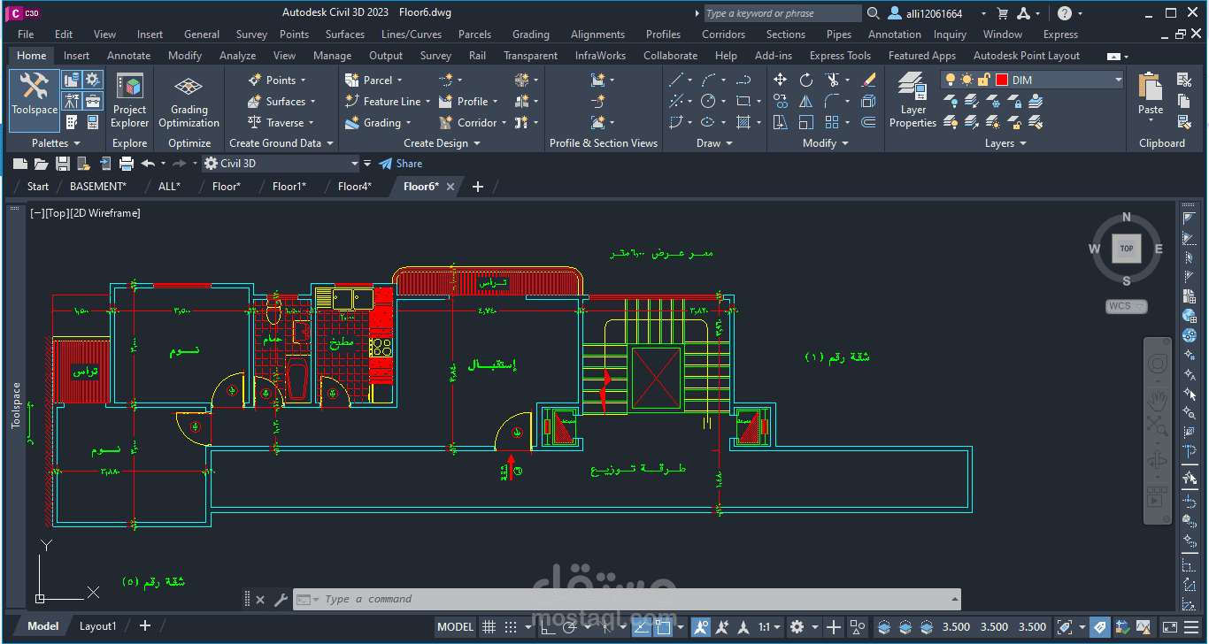Expand the Create Ground Data panel

[x=281, y=143]
